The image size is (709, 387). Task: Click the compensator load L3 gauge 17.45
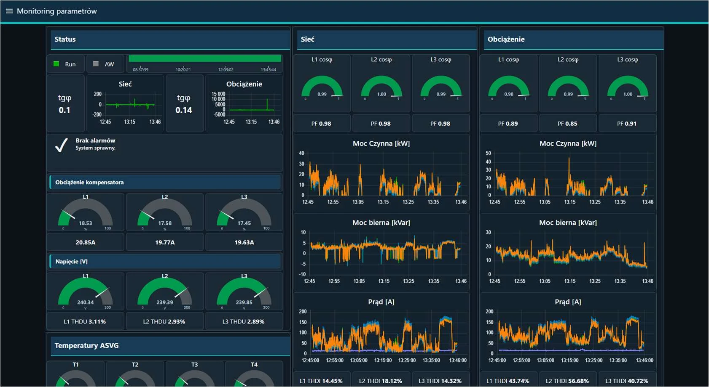point(244,213)
